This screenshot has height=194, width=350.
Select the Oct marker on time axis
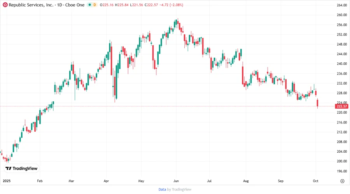316,181
